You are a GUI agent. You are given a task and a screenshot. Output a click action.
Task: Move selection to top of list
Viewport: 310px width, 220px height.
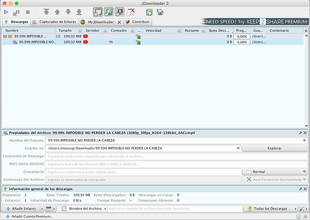tap(46, 12)
